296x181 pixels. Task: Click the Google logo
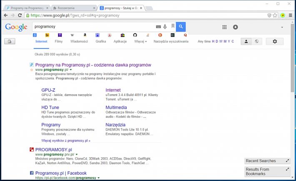pos(16,28)
